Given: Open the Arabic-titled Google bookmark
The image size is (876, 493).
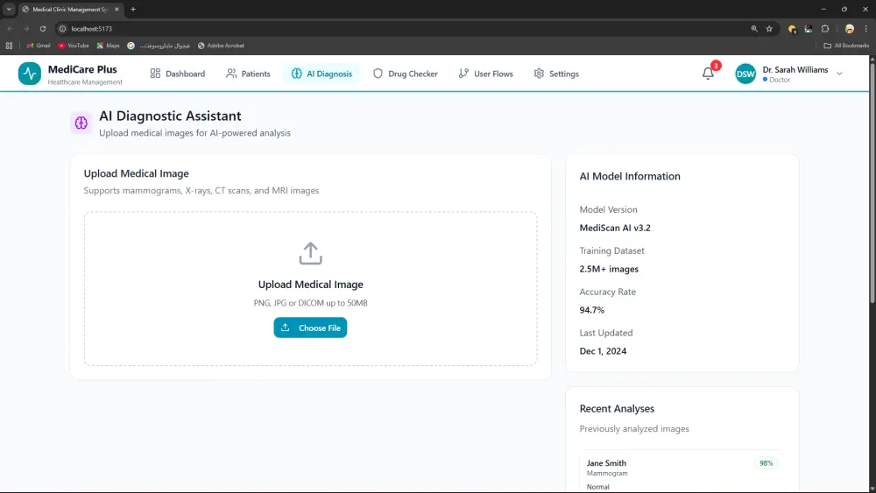Looking at the screenshot, I should coord(159,46).
